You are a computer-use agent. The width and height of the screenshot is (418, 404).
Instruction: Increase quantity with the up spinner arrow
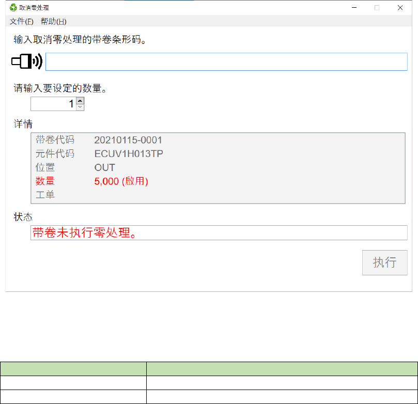pos(80,100)
